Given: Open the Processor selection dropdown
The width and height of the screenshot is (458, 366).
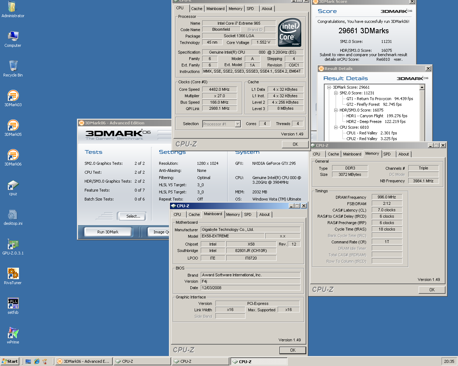Looking at the screenshot, I should 238,124.
